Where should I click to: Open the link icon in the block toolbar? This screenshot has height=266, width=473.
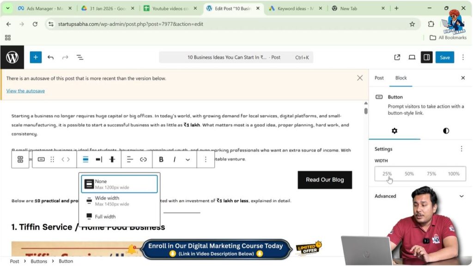(143, 159)
